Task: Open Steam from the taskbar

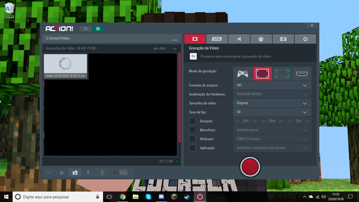Action: (x=187, y=197)
